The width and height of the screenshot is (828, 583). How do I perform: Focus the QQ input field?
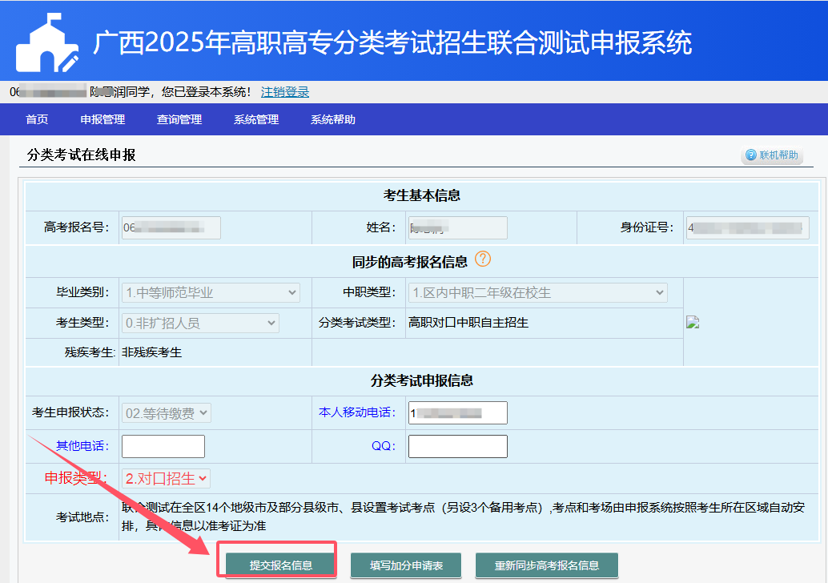pos(457,446)
